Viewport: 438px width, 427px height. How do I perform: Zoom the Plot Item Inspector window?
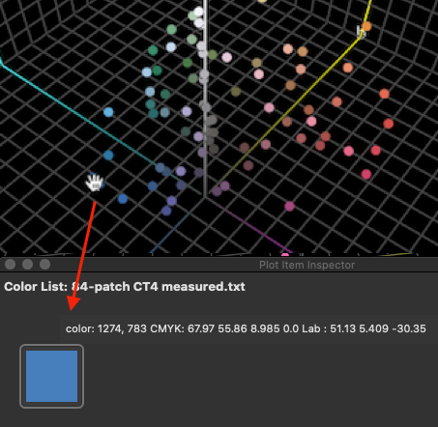45,265
